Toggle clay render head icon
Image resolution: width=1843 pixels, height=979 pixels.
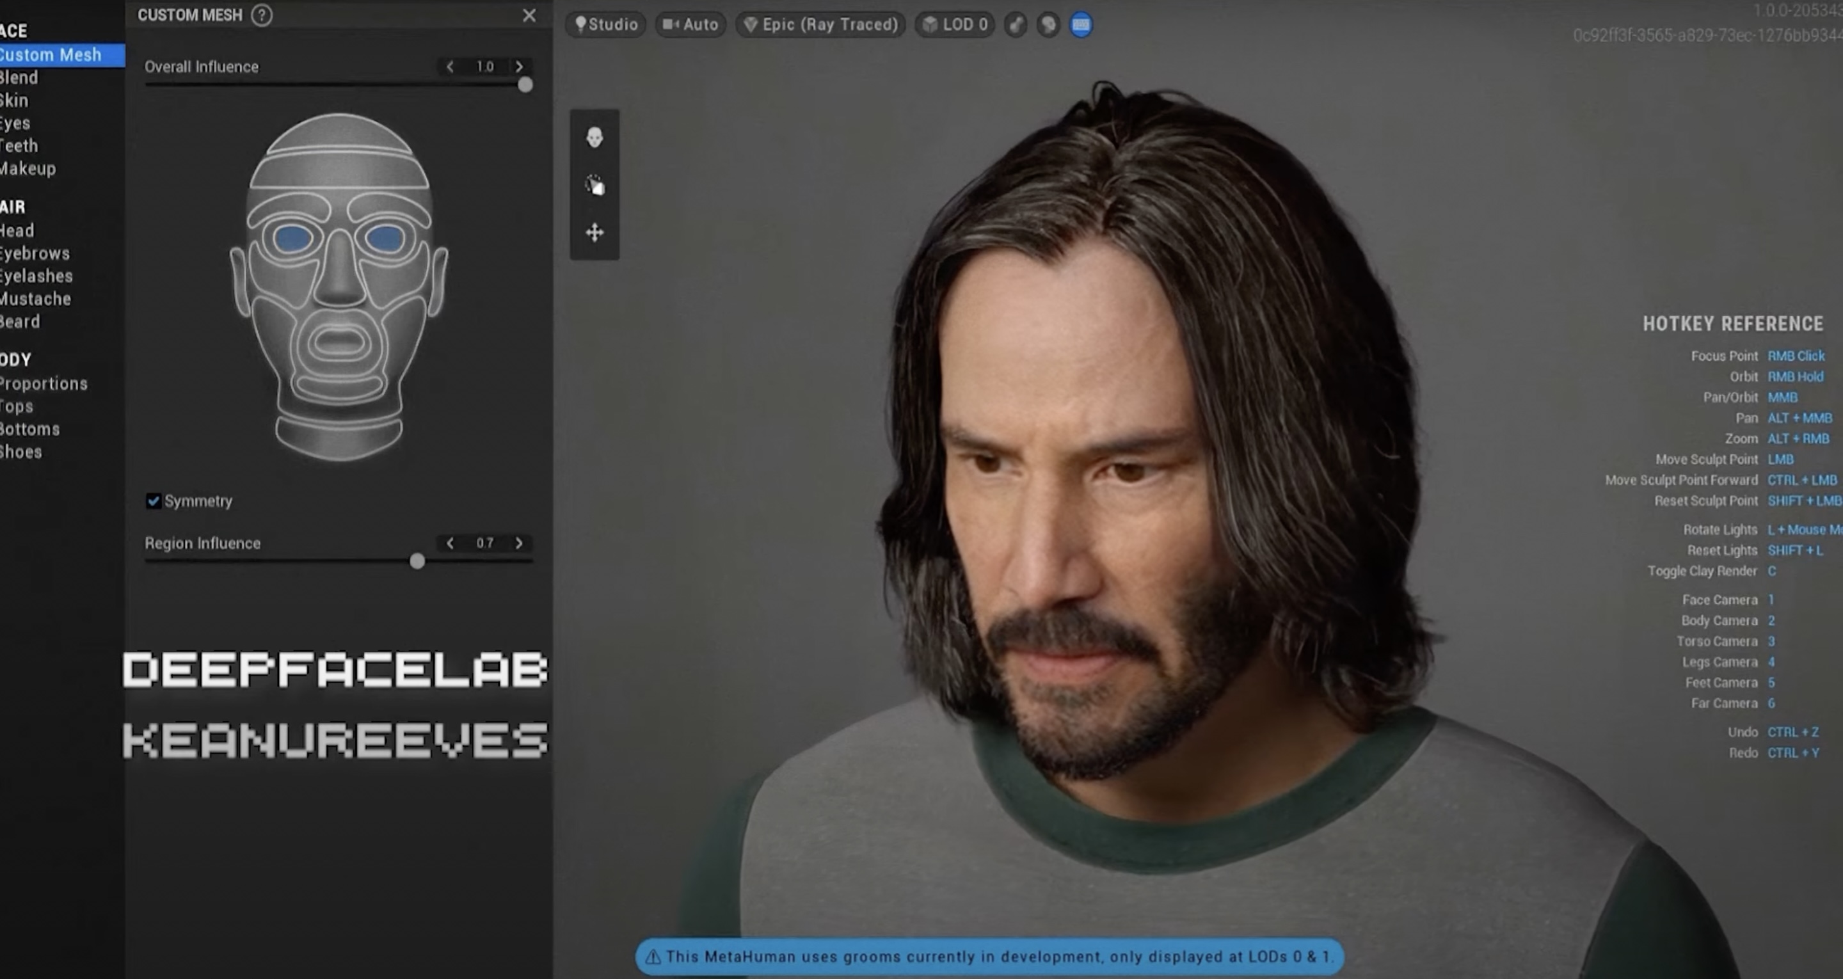(1048, 25)
